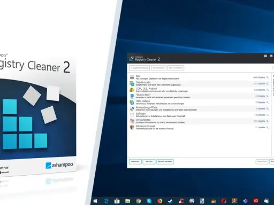Click the "shared files" category icon
Image resolution: width=274 pixels, height=205 pixels.
click(132, 96)
